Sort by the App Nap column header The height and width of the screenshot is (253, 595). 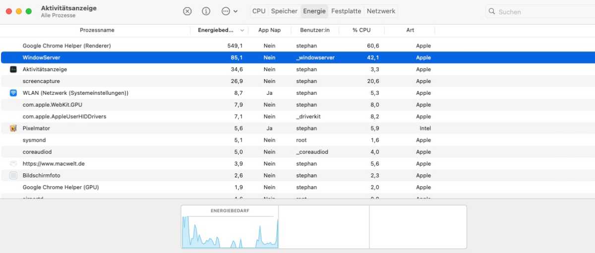pyautogui.click(x=269, y=30)
